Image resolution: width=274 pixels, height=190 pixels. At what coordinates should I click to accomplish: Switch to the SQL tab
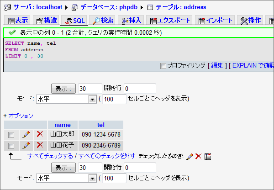point(74,21)
